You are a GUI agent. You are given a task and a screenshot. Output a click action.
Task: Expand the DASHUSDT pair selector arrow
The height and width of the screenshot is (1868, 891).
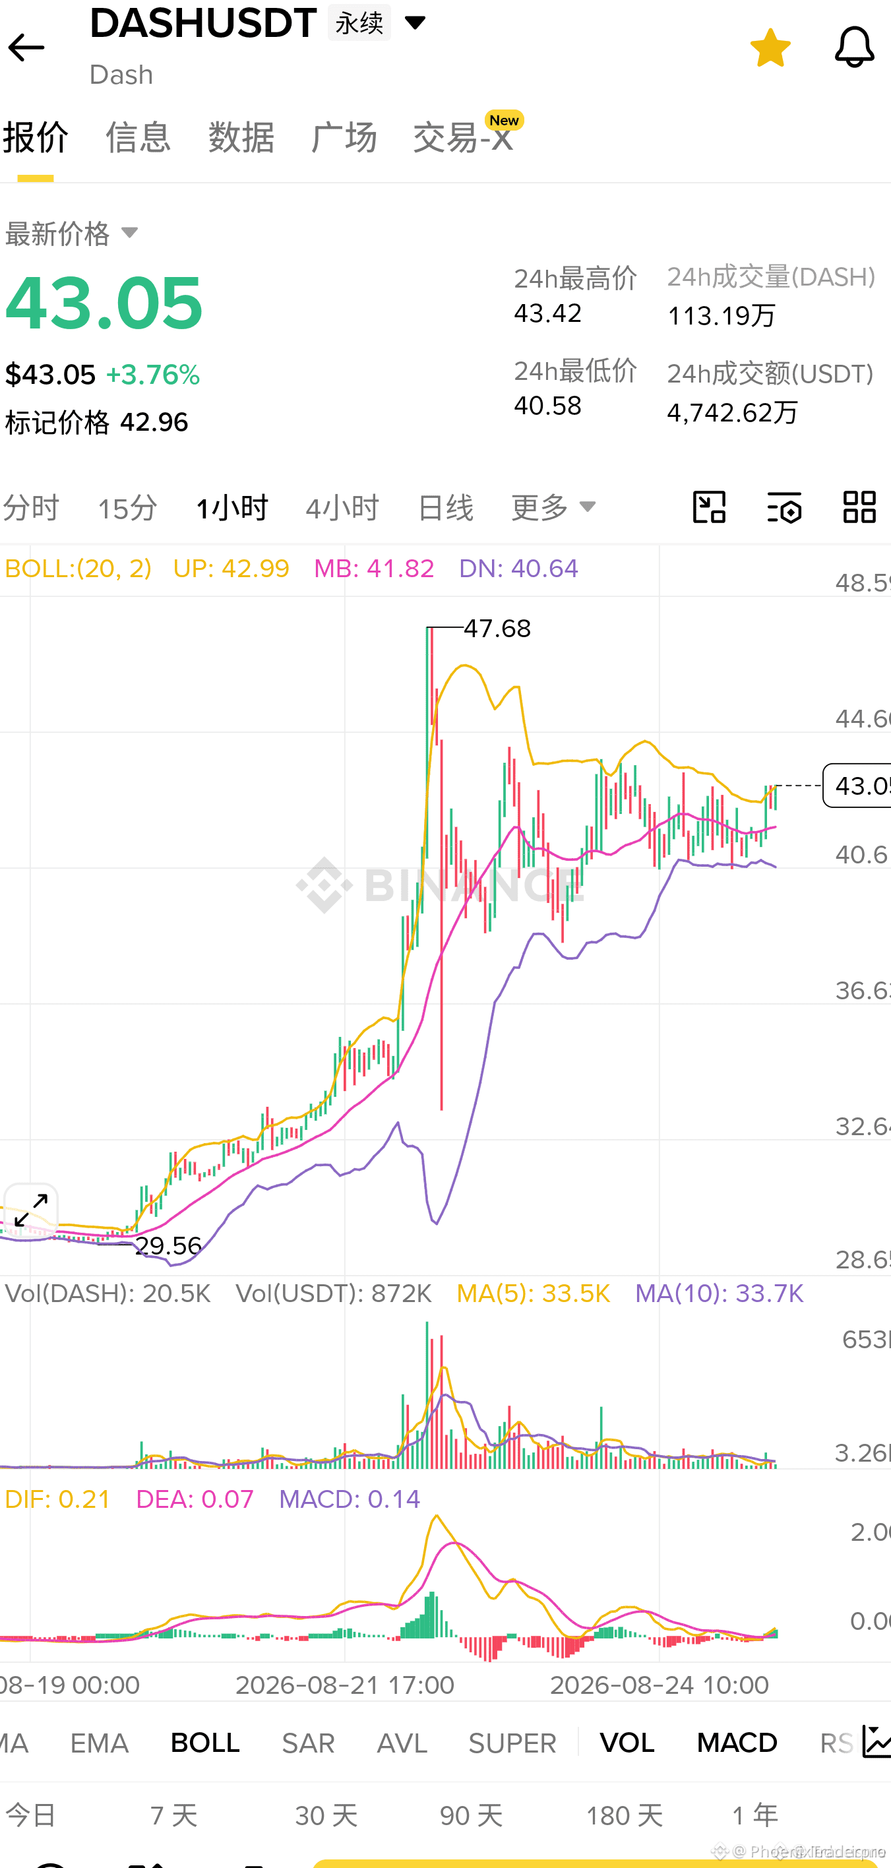click(x=415, y=22)
